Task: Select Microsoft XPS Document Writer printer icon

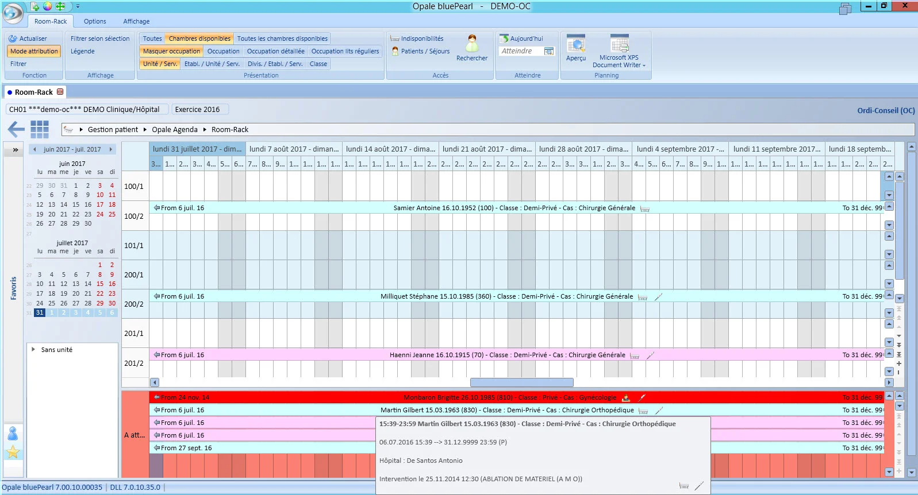Action: pyautogui.click(x=620, y=44)
